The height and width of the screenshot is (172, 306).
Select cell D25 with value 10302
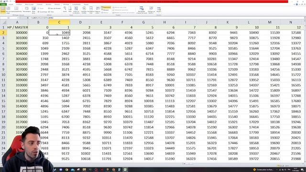coord(80,153)
